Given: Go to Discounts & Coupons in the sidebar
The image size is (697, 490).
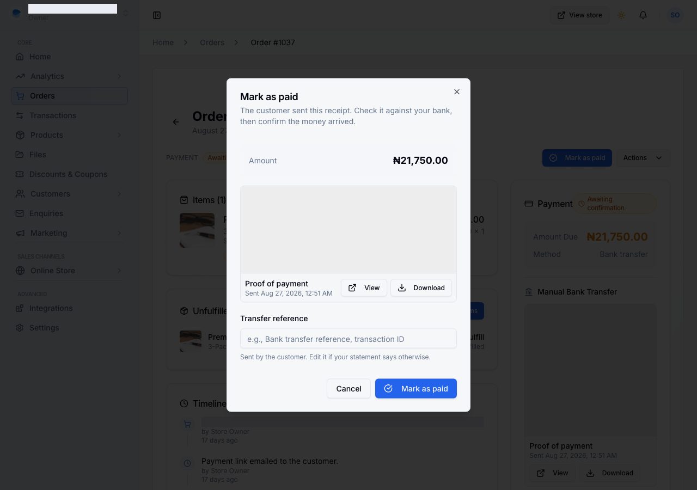Looking at the screenshot, I should (x=69, y=174).
